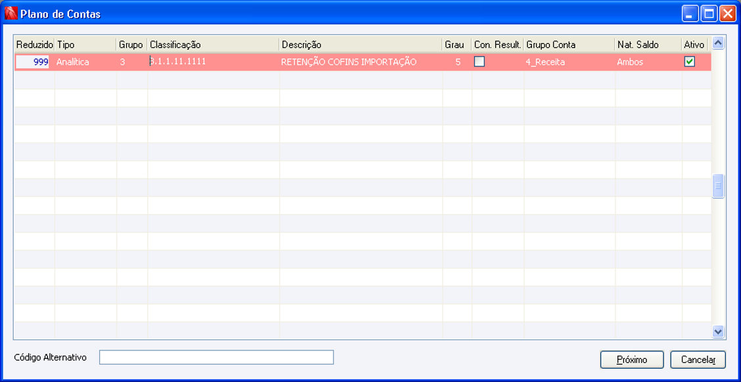Click the Ativo column header
This screenshot has height=382, width=741.
[x=695, y=45]
